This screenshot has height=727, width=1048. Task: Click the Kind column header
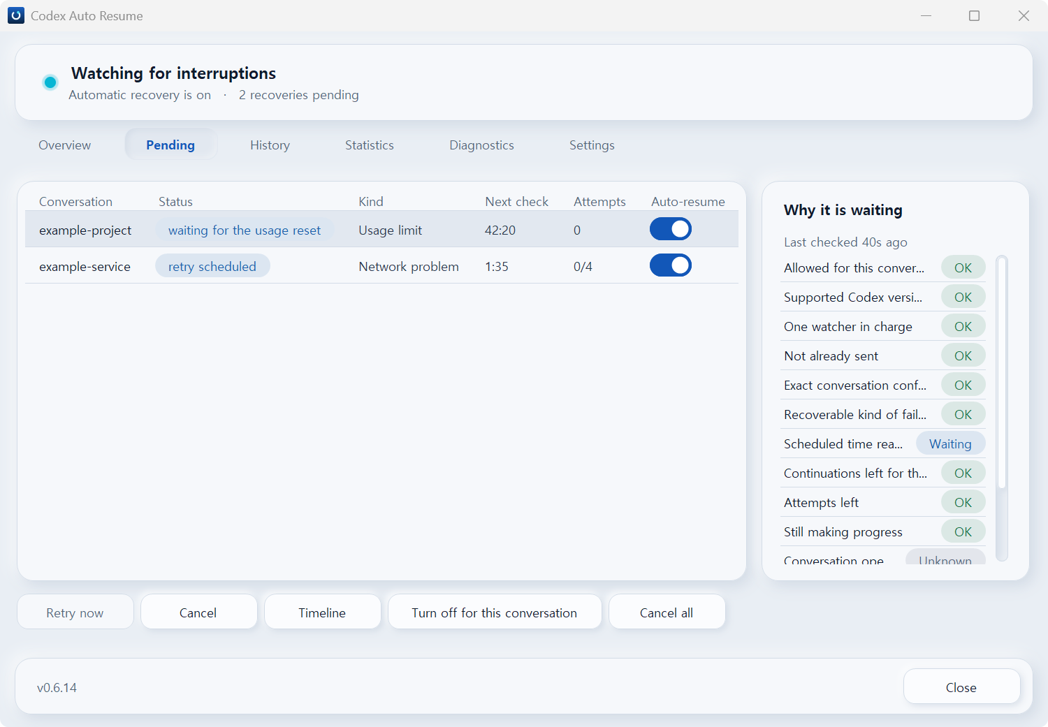pyautogui.click(x=371, y=202)
